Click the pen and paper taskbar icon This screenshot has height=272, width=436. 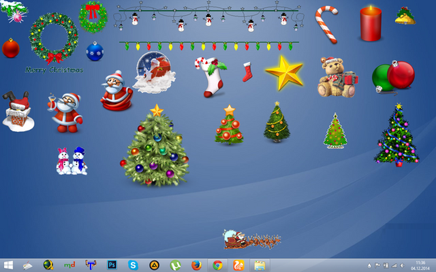(27, 266)
